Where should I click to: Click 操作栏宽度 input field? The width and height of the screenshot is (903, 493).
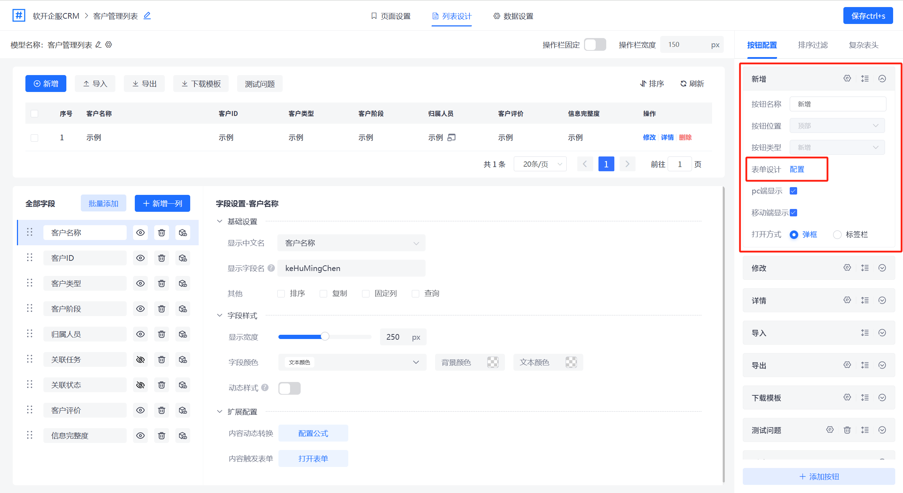point(692,45)
